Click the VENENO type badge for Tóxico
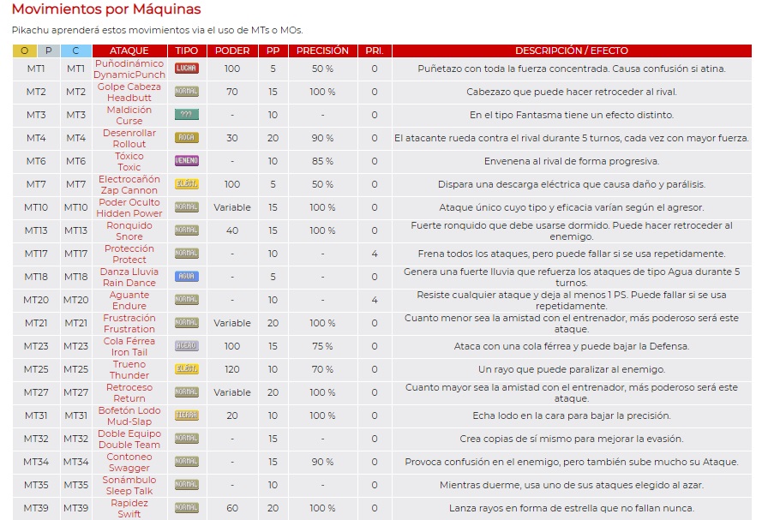The image size is (762, 520). tap(187, 161)
